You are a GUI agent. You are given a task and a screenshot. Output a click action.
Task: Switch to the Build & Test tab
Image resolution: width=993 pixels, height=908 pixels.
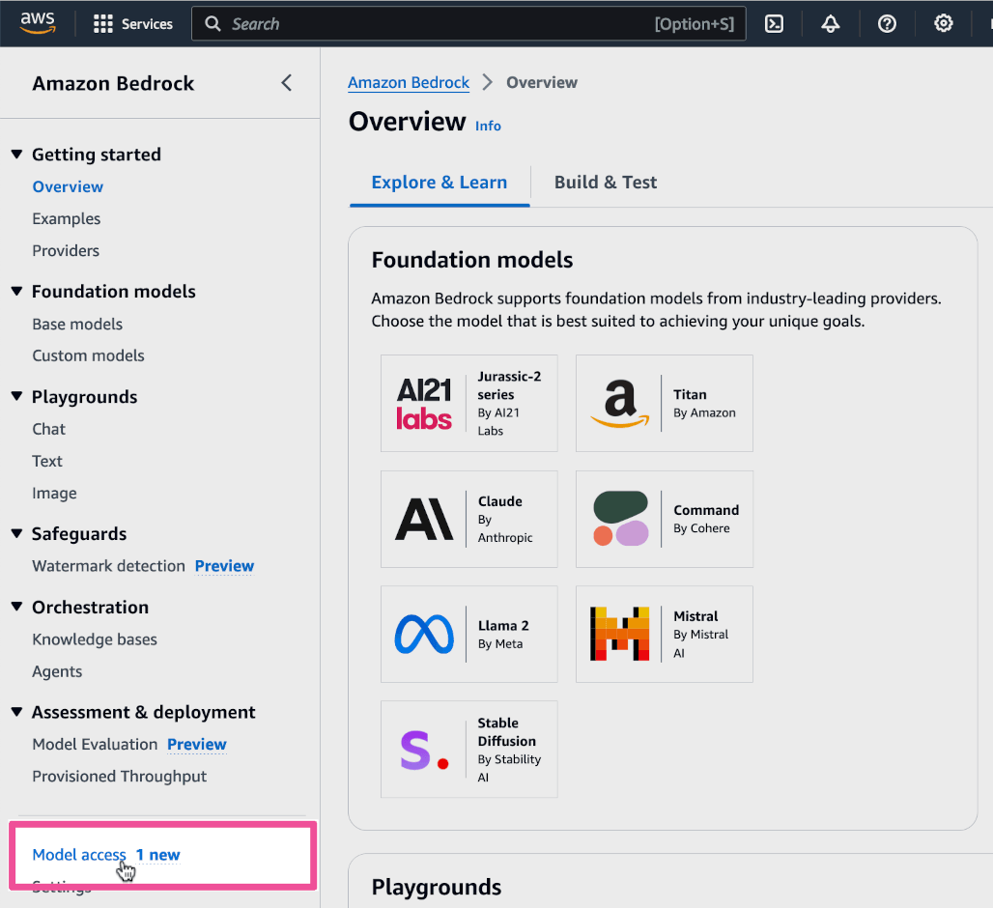point(605,183)
